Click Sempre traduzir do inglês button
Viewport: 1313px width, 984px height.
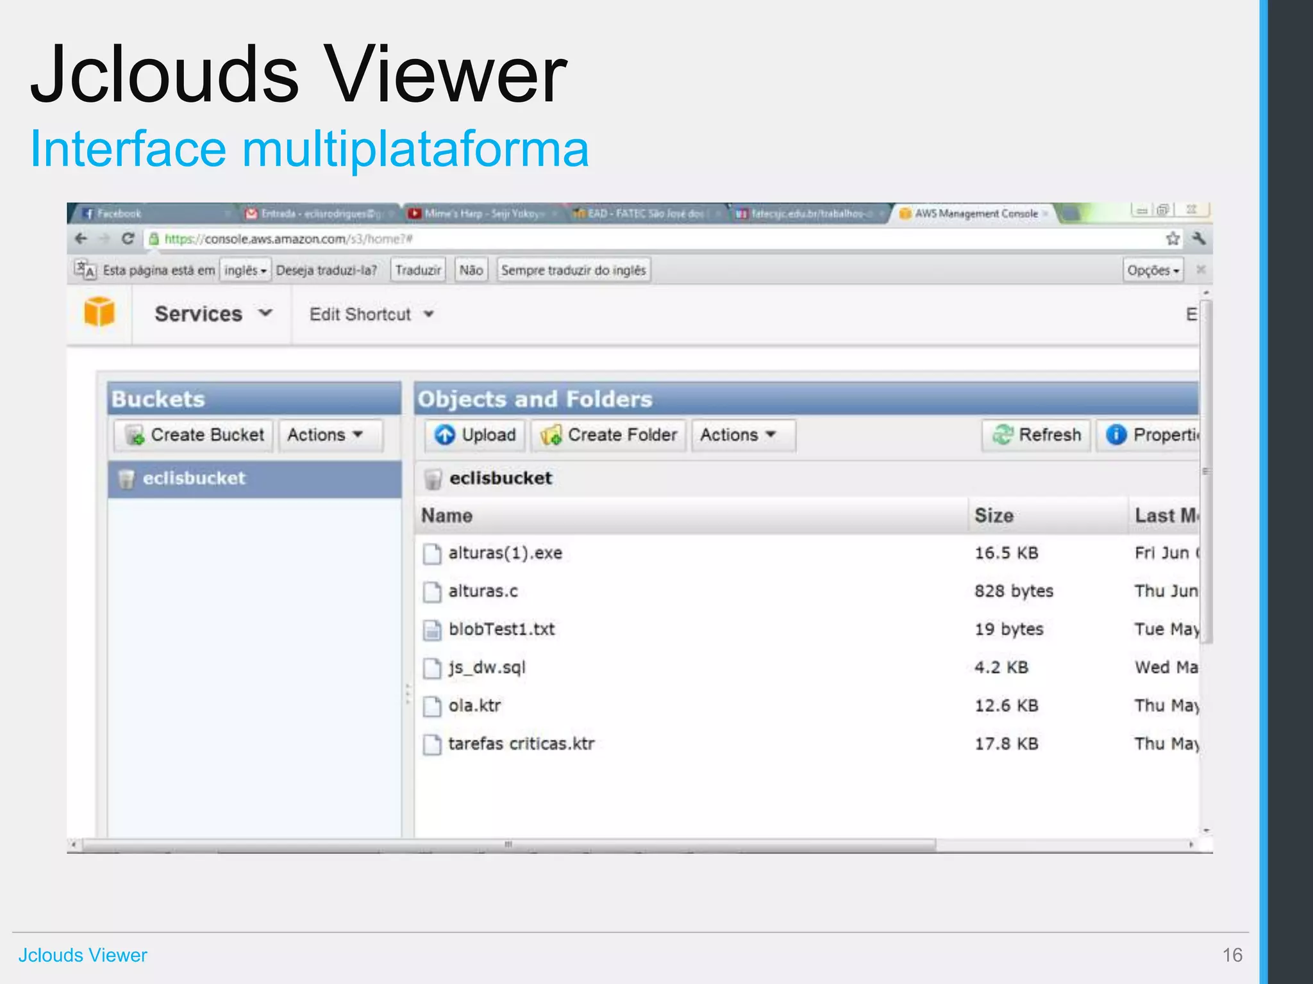click(x=574, y=270)
